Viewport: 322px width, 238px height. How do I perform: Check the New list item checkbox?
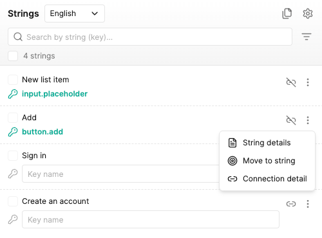click(13, 80)
